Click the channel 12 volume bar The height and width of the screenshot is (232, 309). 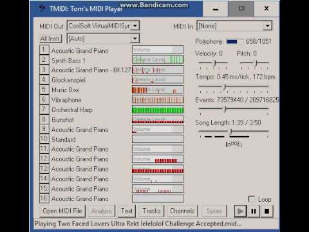click(x=158, y=159)
